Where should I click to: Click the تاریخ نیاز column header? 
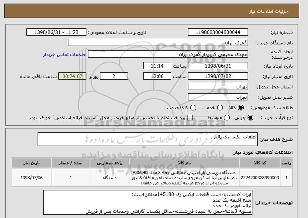[32, 163]
